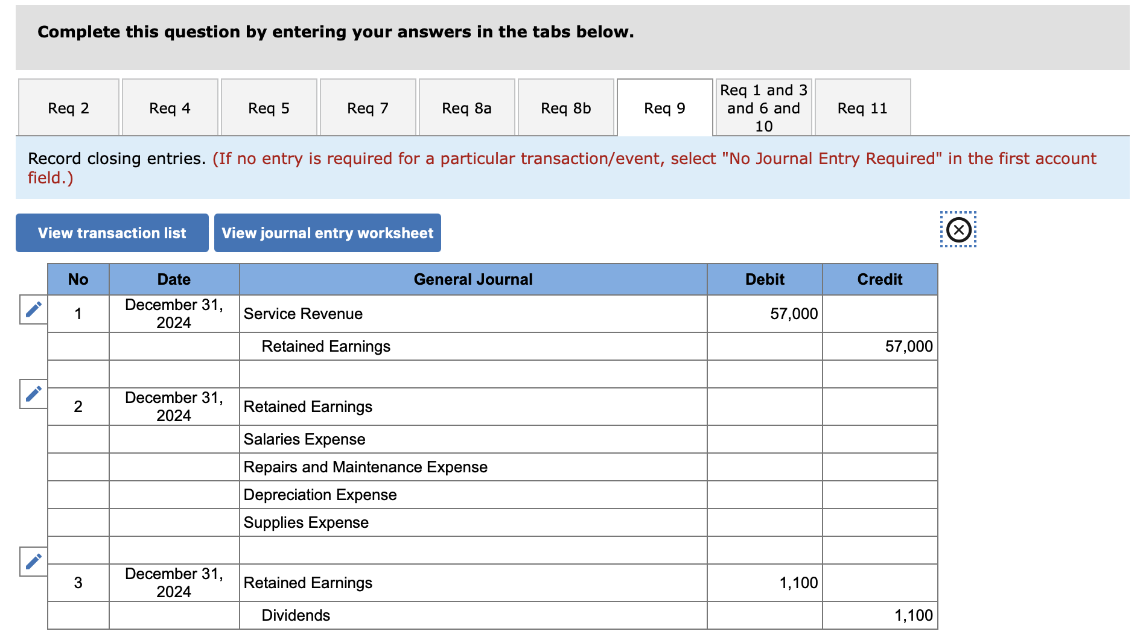The image size is (1143, 637).
Task: Select the Req 2 tab
Action: pyautogui.click(x=68, y=107)
